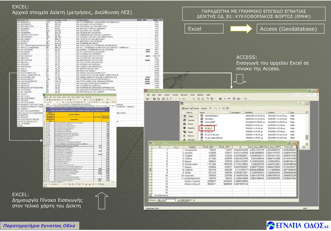Open the View toolbar button dropdown arrow
The image size is (331, 231).
[150, 99]
